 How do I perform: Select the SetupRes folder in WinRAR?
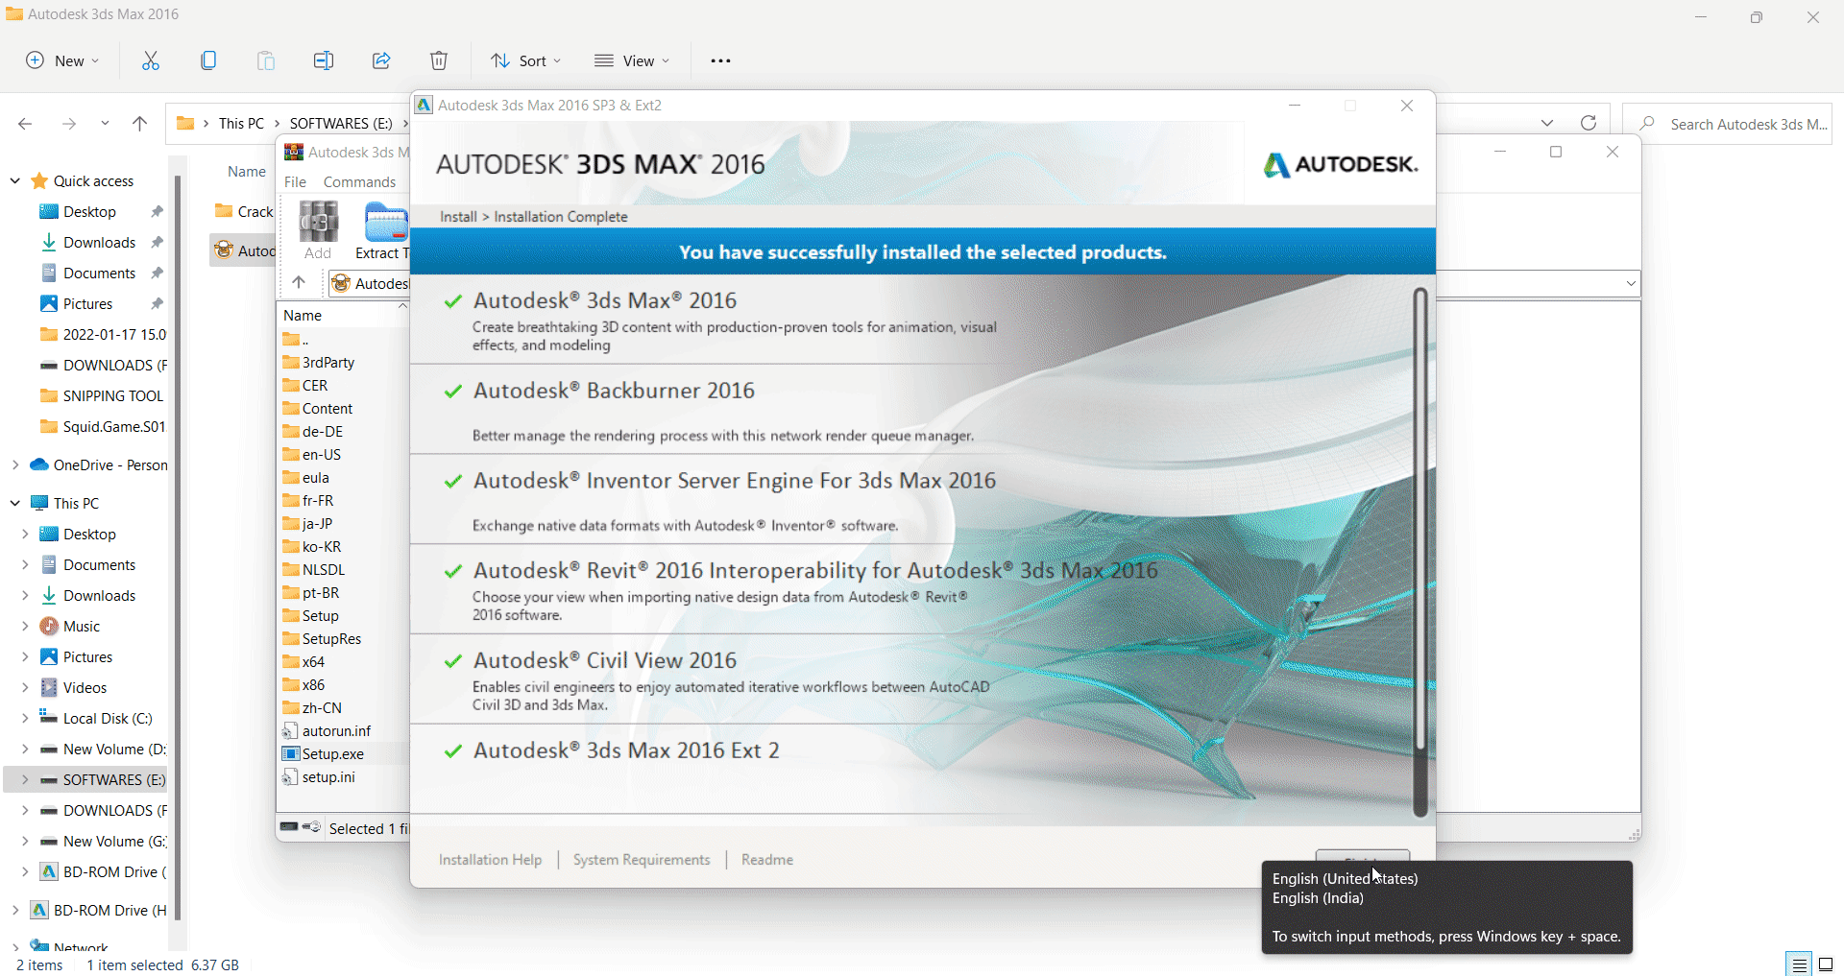(x=322, y=638)
